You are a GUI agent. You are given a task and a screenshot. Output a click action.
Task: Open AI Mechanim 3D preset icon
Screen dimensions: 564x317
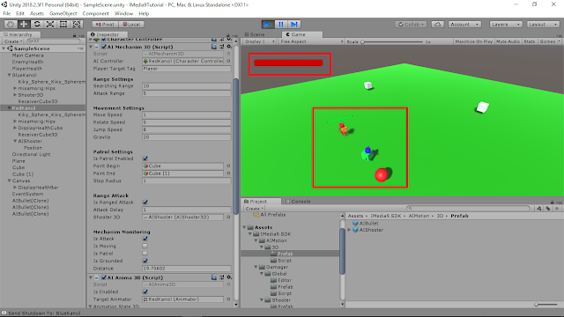221,47
